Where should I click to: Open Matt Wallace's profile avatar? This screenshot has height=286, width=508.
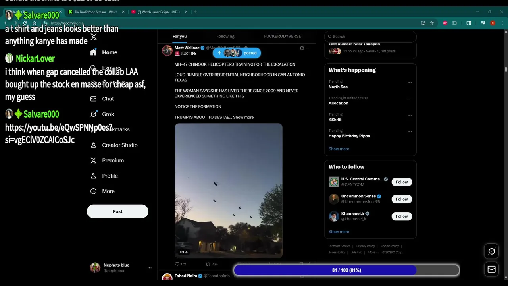(x=167, y=50)
